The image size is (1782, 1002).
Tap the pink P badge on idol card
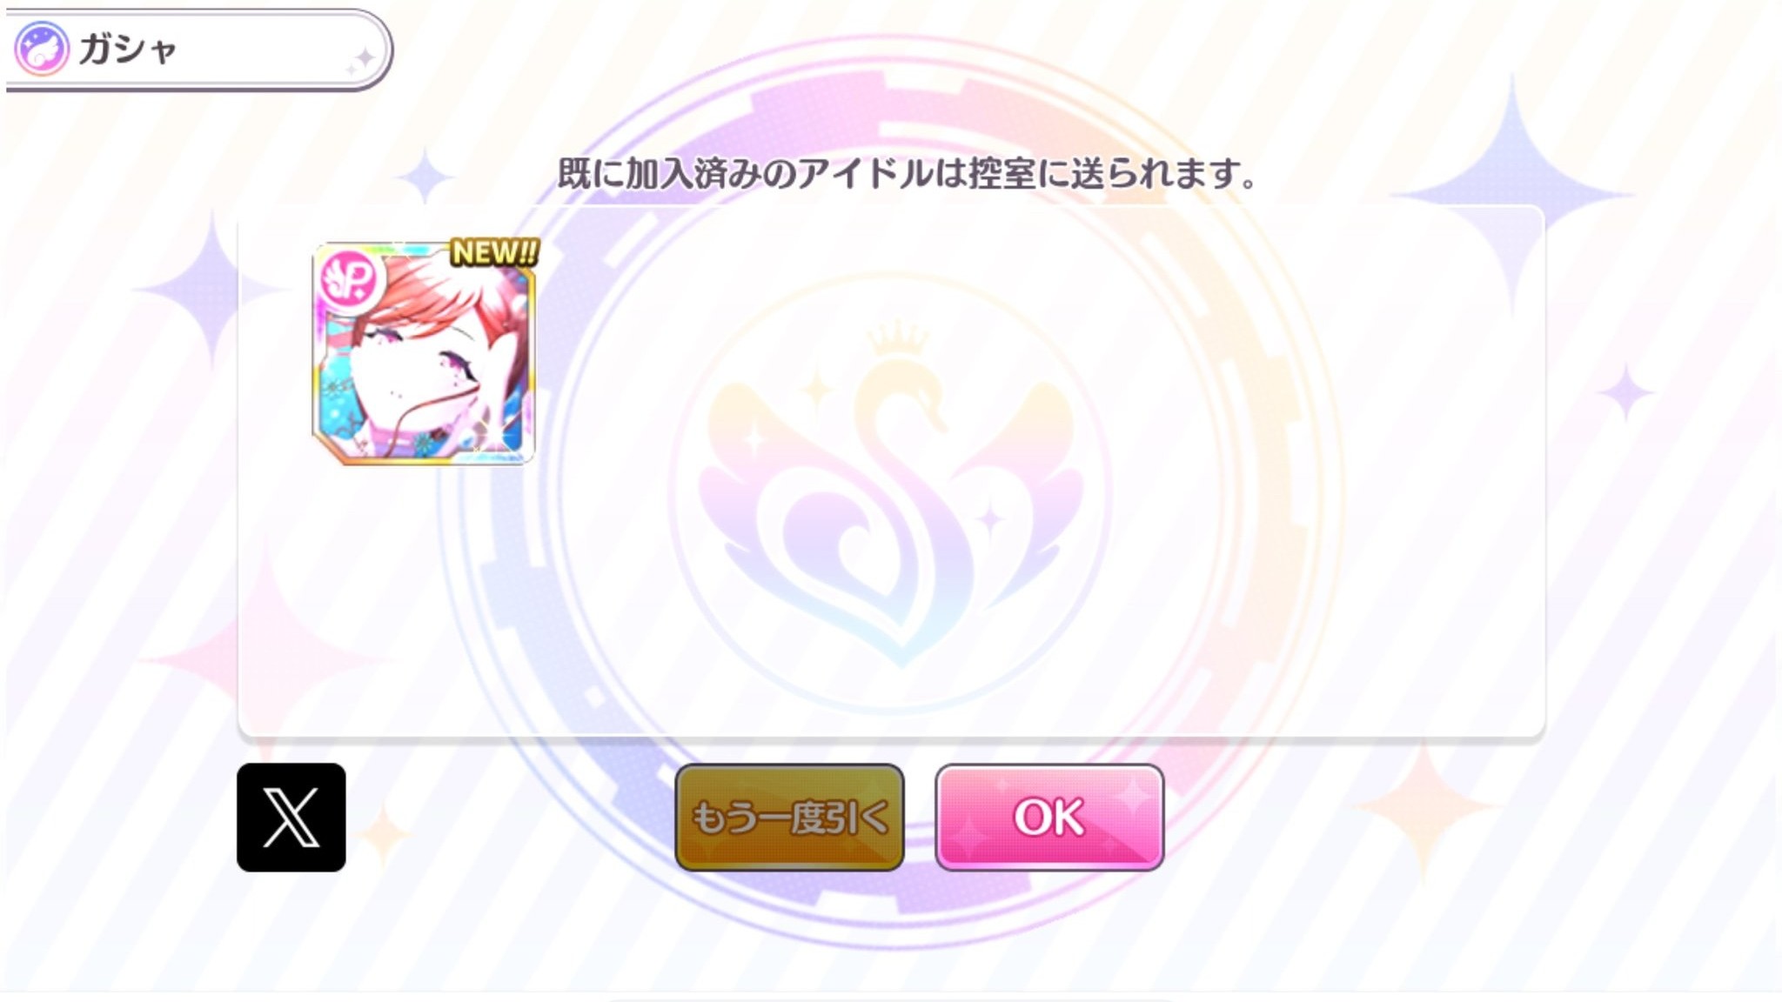click(x=350, y=280)
